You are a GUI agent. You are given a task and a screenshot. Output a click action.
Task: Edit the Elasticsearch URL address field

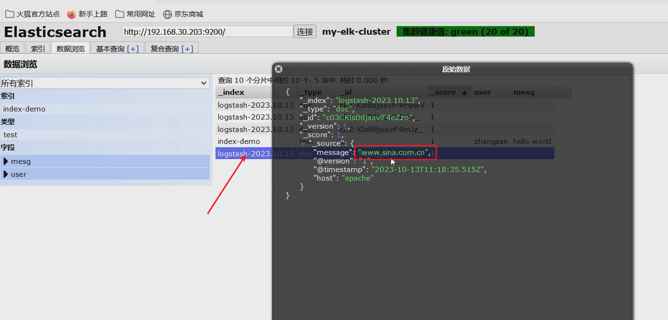tap(207, 32)
